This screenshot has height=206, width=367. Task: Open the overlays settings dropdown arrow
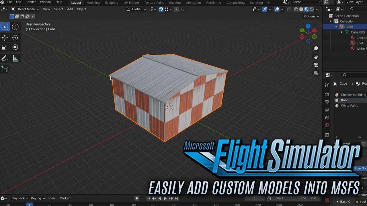pos(282,9)
